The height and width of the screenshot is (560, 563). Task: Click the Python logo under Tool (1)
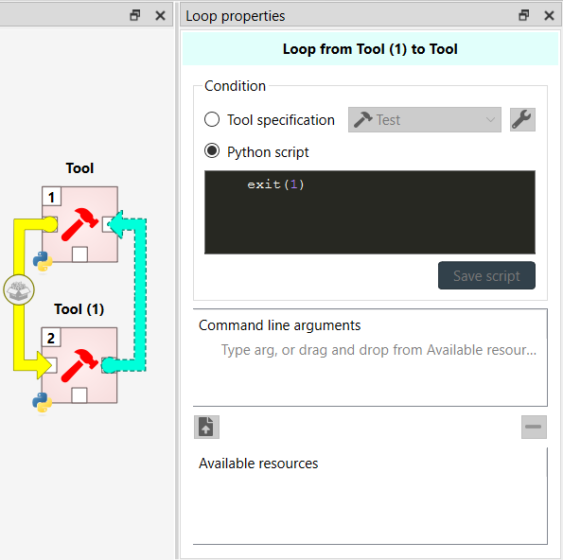coord(42,402)
